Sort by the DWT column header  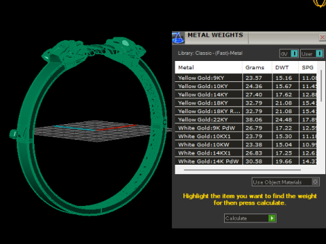coord(285,67)
